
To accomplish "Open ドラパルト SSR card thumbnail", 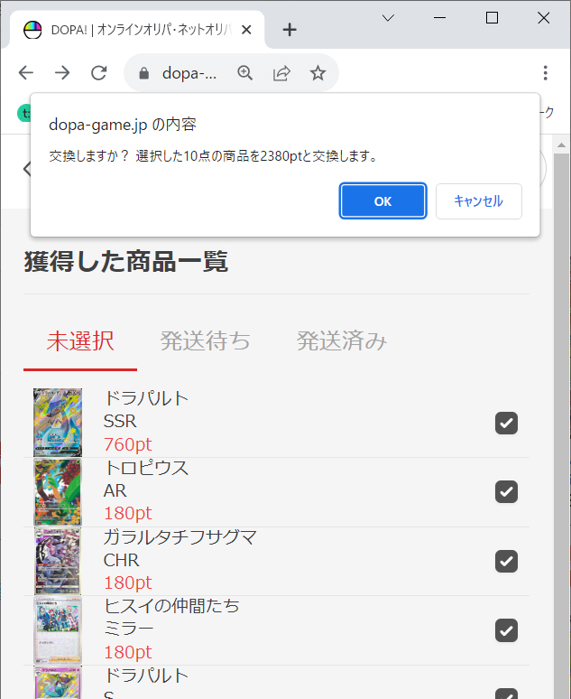I will [x=58, y=422].
